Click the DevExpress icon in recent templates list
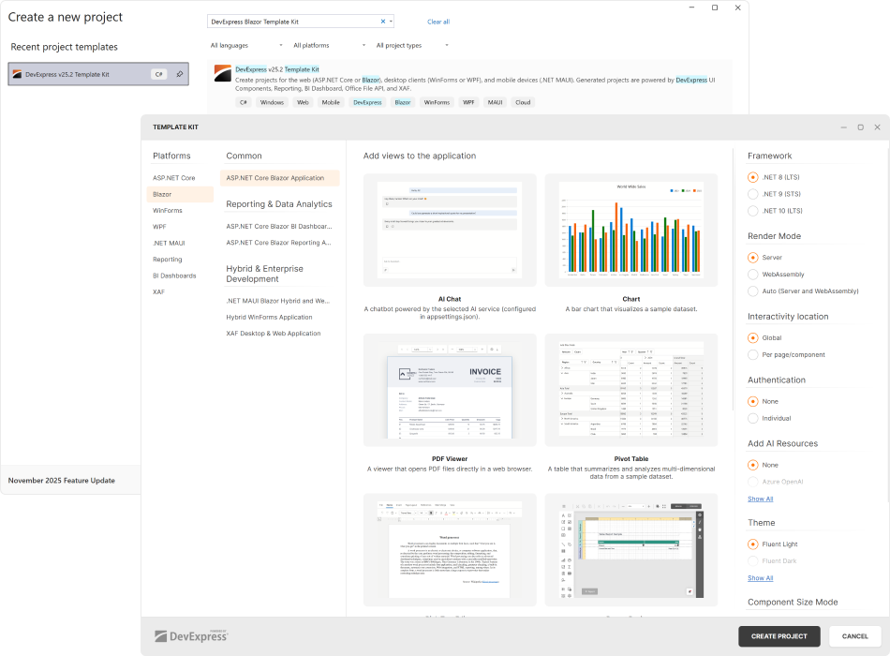The width and height of the screenshot is (890, 656). (17, 74)
